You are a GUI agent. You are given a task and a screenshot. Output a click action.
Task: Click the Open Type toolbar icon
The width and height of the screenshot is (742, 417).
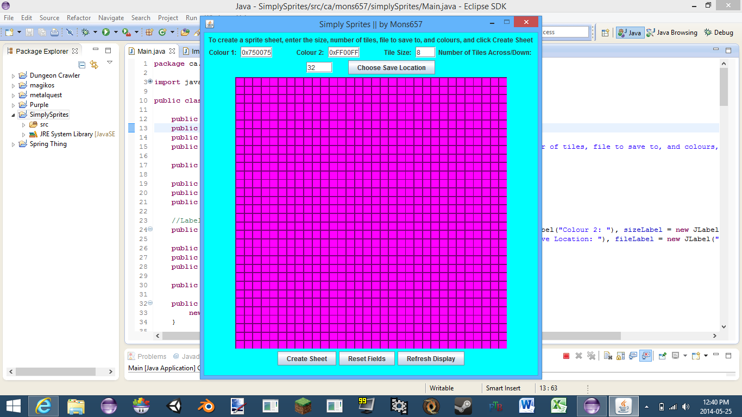tap(185, 32)
